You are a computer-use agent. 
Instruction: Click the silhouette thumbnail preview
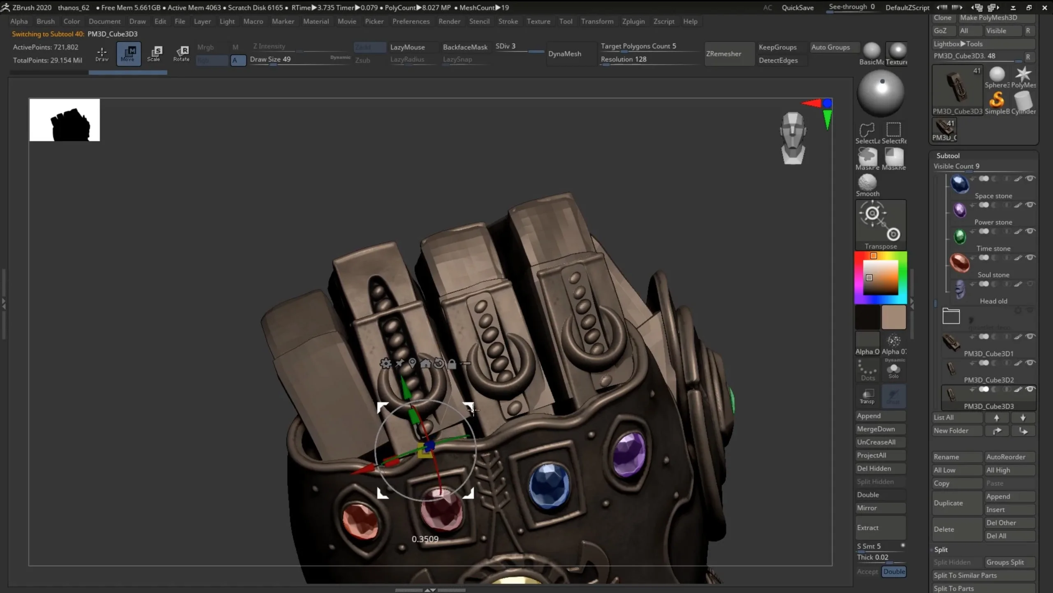tap(65, 120)
